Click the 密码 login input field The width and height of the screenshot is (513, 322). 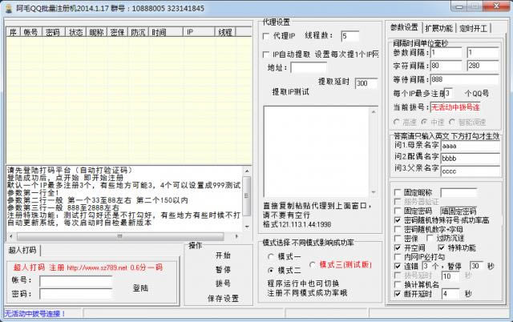pyautogui.click(x=76, y=294)
